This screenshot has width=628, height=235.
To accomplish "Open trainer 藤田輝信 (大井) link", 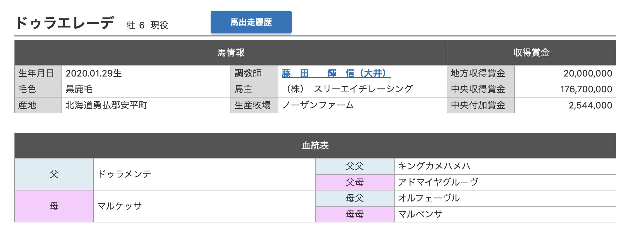I will [x=336, y=73].
